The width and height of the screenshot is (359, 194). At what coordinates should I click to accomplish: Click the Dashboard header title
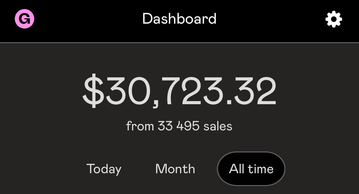[179, 19]
